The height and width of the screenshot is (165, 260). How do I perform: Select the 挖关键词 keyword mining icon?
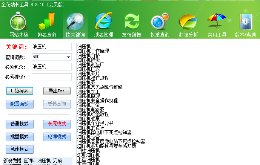coord(75,25)
